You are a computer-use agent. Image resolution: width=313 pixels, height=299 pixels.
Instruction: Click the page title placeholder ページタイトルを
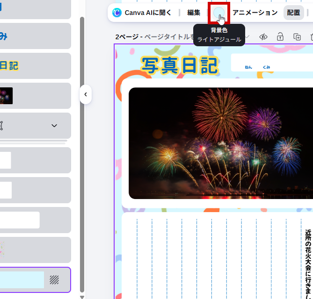(169, 37)
